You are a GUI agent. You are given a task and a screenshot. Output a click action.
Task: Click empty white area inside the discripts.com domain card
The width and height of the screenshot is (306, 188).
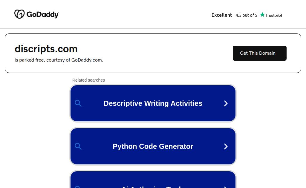pyautogui.click(x=167, y=53)
